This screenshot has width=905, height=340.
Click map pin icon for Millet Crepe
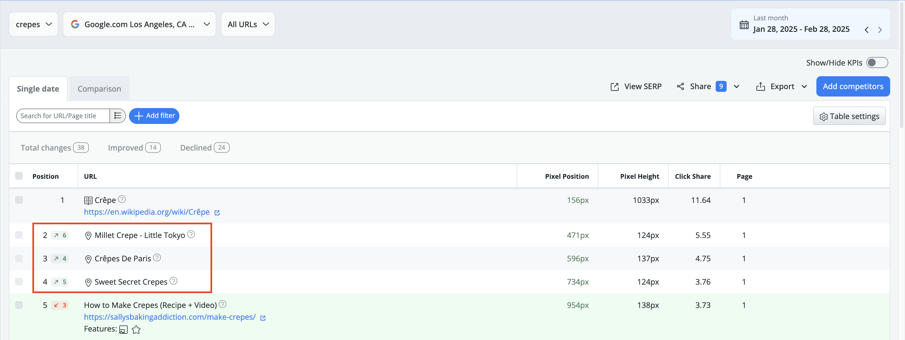88,236
